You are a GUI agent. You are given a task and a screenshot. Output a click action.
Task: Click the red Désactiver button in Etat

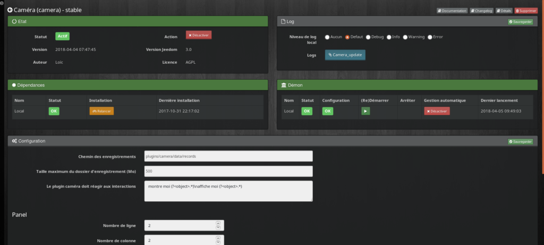[x=199, y=35]
